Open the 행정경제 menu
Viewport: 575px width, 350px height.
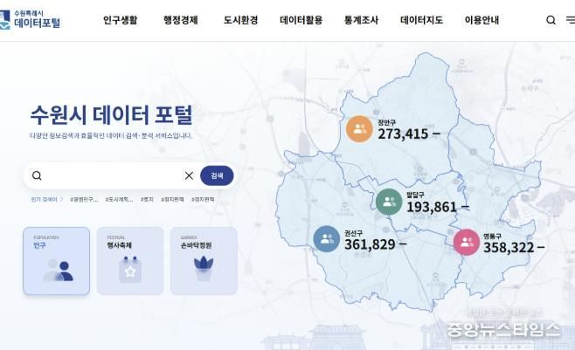coord(181,20)
